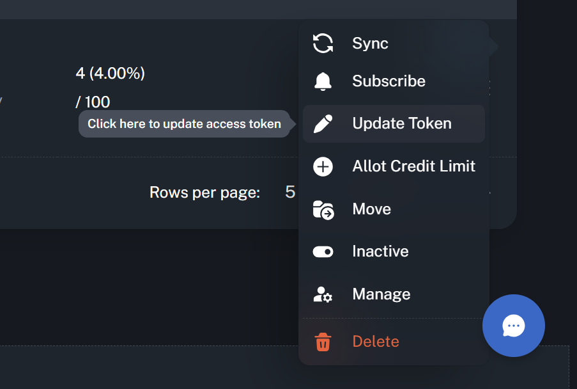577x389 pixels.
Task: Open the Rows per page dropdown
Action: pyautogui.click(x=291, y=192)
